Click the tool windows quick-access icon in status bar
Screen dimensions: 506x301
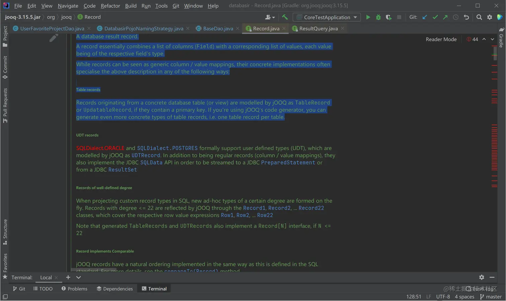tap(5, 297)
